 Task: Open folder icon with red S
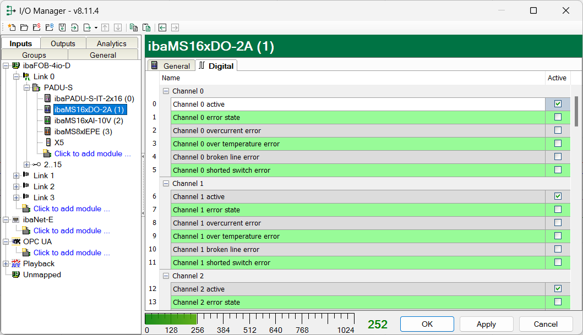[37, 28]
